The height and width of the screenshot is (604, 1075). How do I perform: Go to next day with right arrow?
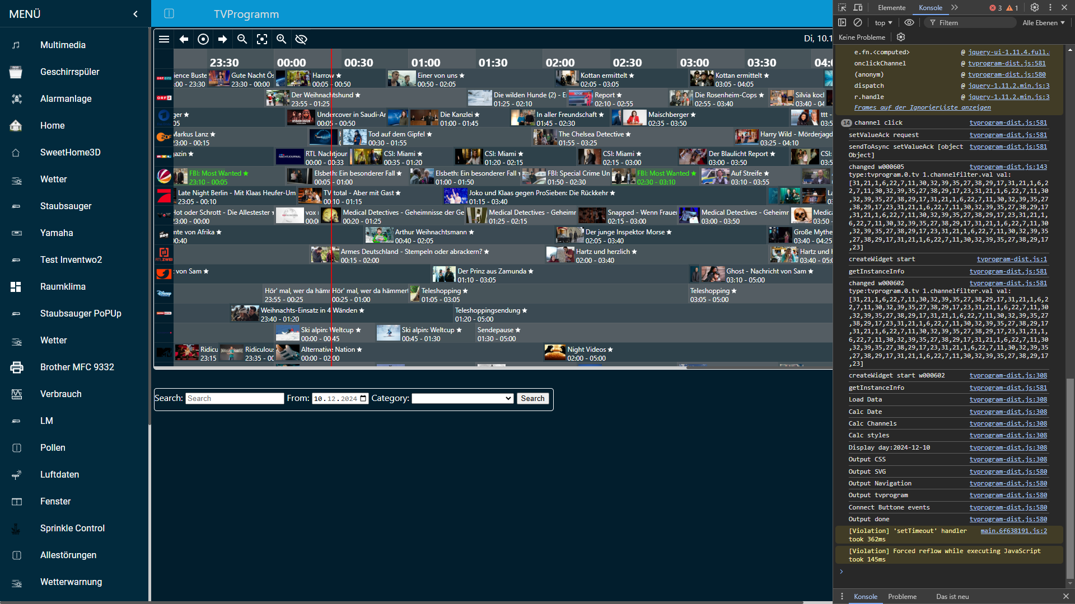click(223, 39)
